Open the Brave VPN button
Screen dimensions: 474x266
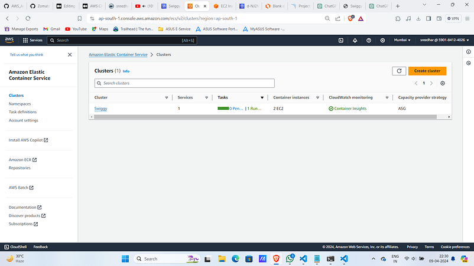tap(453, 18)
